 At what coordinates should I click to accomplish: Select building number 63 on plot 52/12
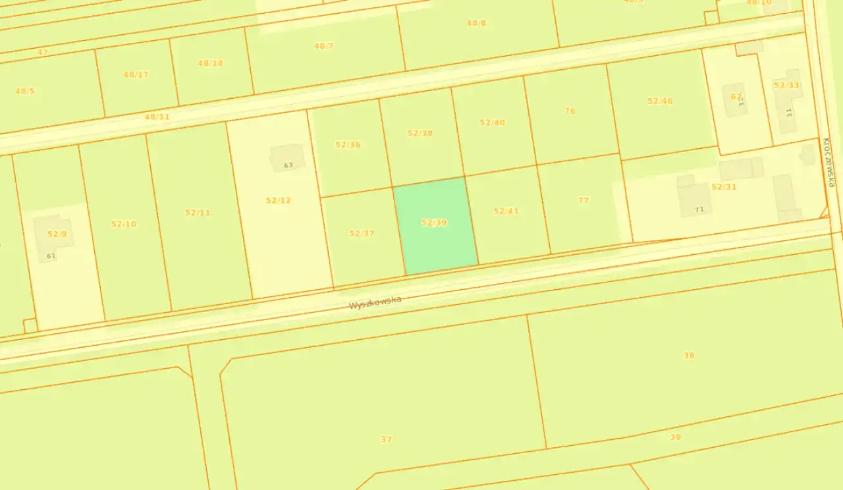click(x=288, y=159)
